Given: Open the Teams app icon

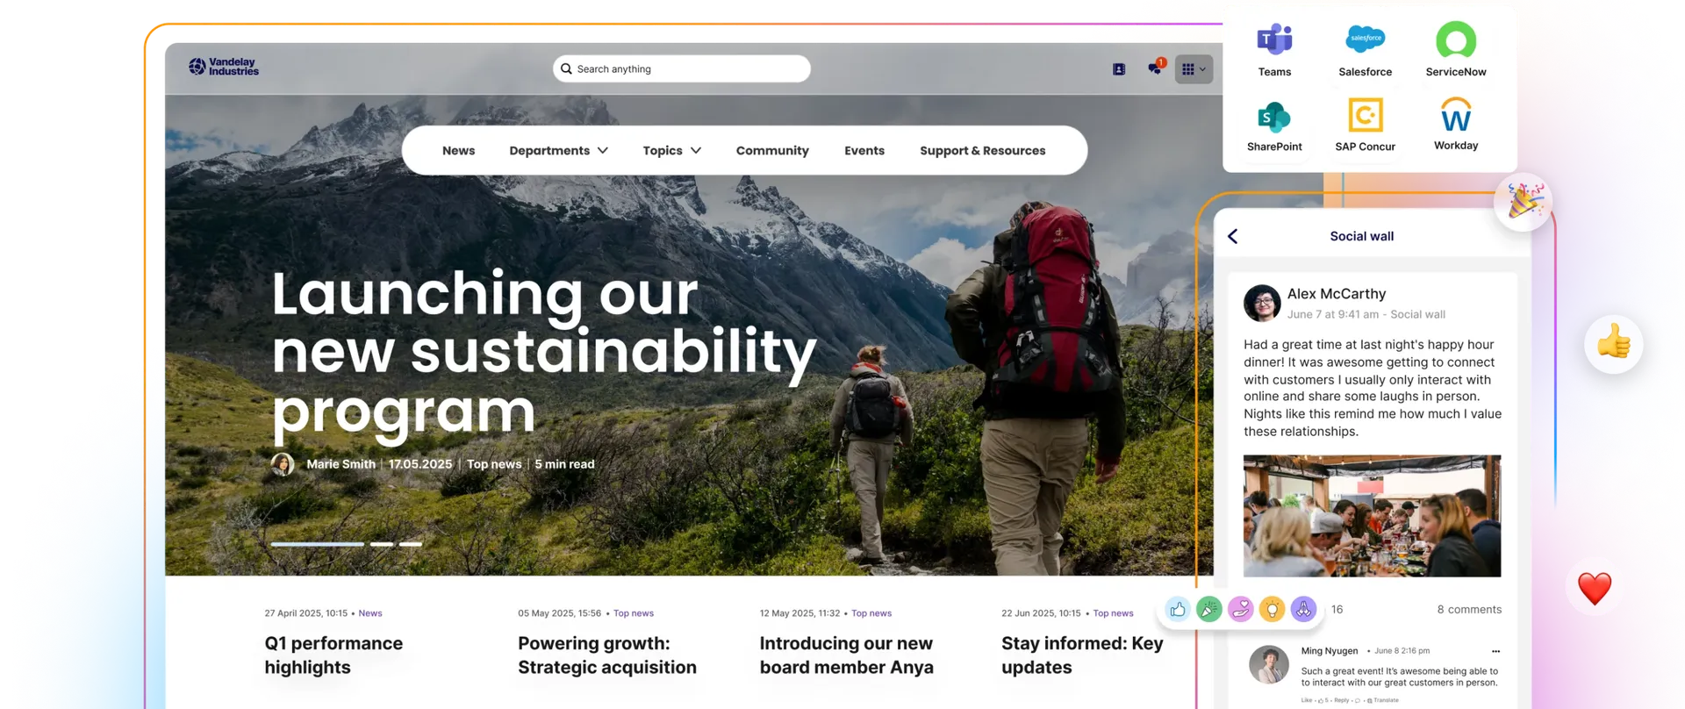Looking at the screenshot, I should point(1274,40).
